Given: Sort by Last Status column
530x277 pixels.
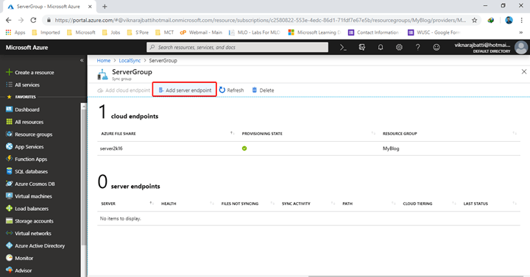Looking at the screenshot, I should pyautogui.click(x=476, y=204).
